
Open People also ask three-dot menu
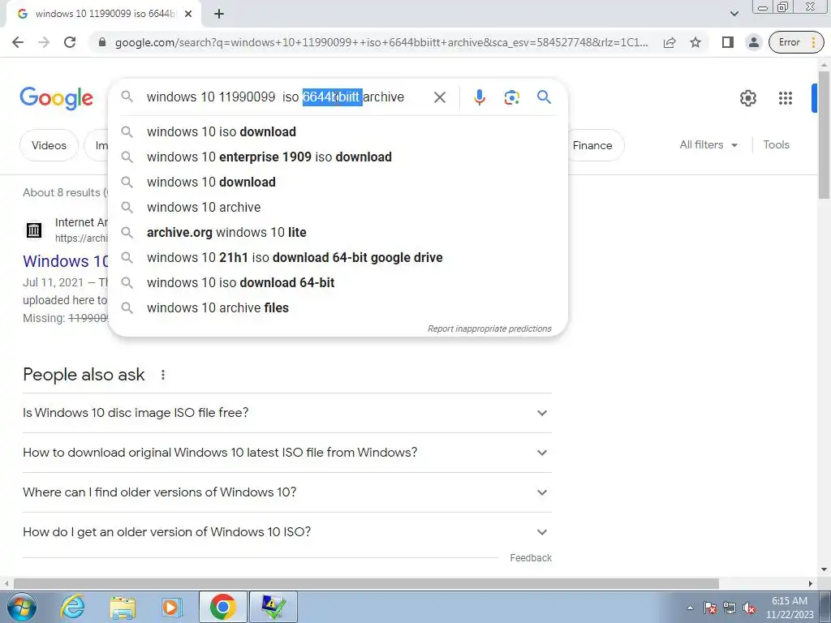coord(163,375)
